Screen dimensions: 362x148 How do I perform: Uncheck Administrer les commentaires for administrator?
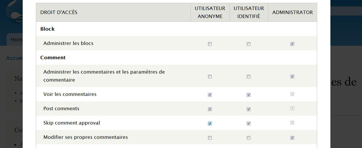[292, 77]
